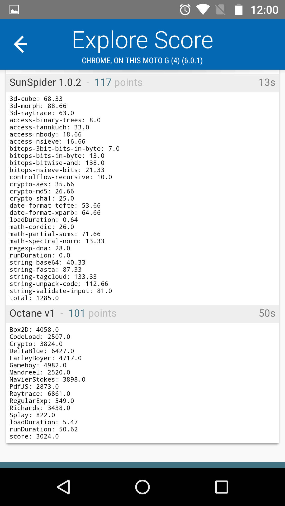Viewport: 285px width, 506px height.
Task: Open recent apps with square button
Action: click(x=221, y=487)
